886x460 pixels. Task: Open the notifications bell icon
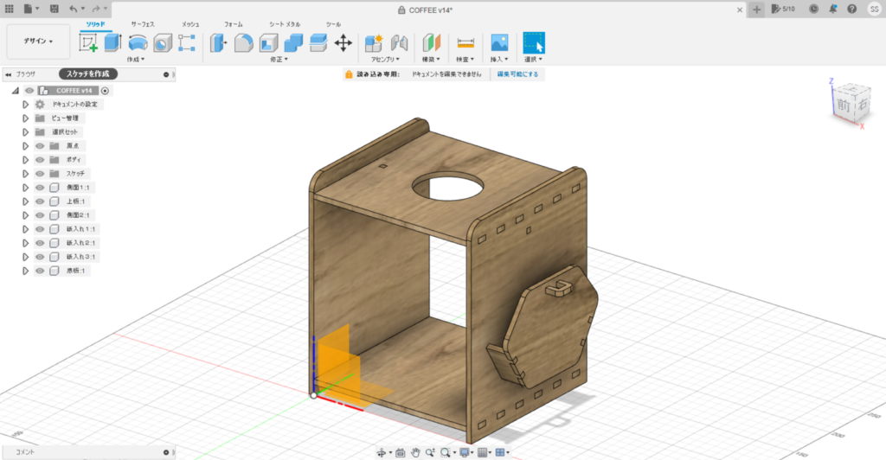(832, 9)
